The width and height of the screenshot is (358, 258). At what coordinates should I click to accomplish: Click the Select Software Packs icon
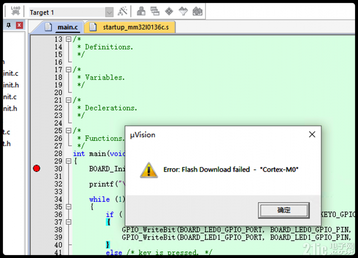pyautogui.click(x=183, y=11)
